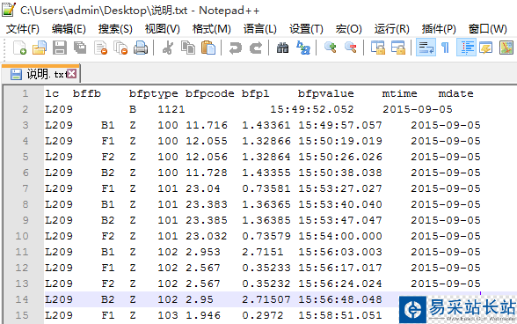
Task: Paste from clipboard toolbar icon
Action: (208, 48)
